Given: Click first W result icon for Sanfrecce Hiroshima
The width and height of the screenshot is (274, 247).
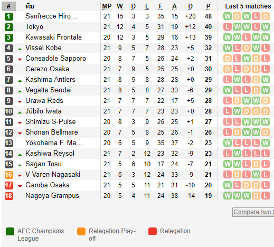Looking at the screenshot, I should 228,16.
